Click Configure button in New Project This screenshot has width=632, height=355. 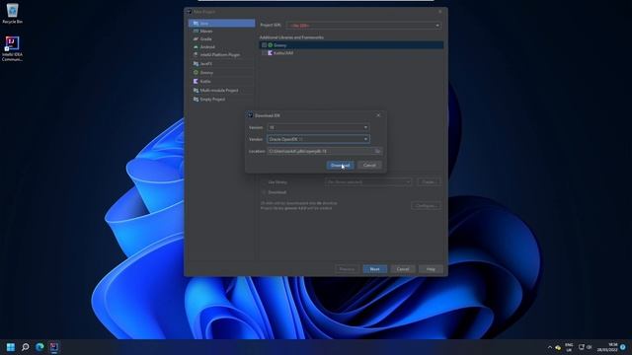click(426, 206)
